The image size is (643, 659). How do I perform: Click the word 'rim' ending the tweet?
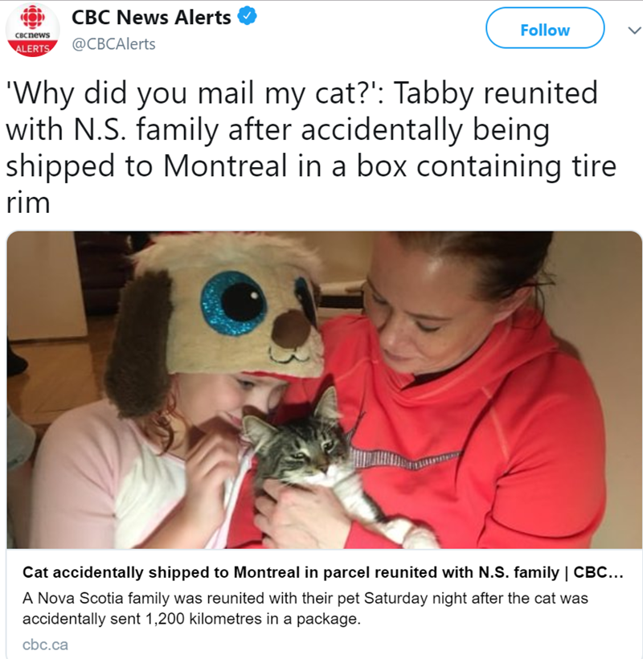[x=27, y=203]
